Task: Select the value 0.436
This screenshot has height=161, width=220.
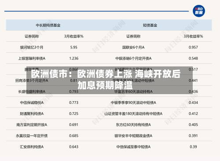Action: [x=193, y=91]
